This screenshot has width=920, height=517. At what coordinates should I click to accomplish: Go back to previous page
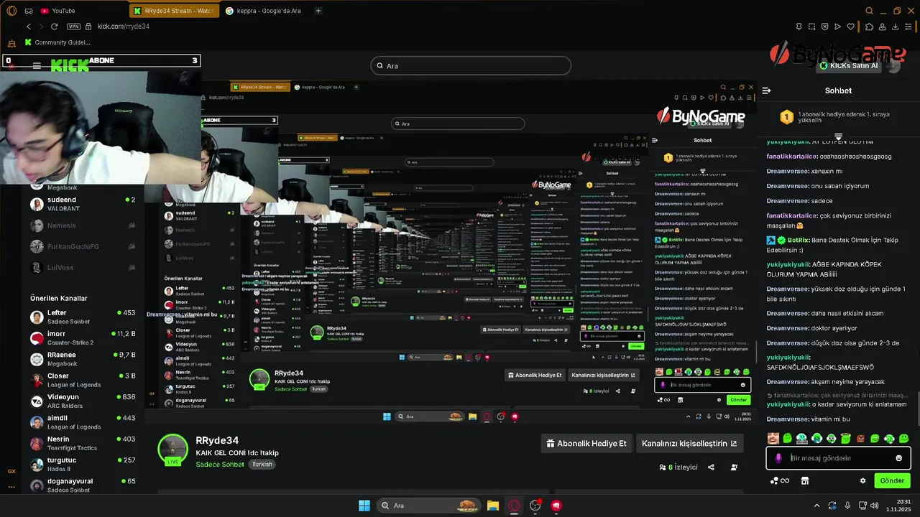point(29,27)
